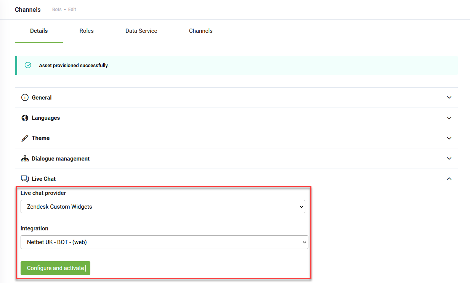The height and width of the screenshot is (283, 470).
Task: Click the Edit breadcrumb item
Action: click(x=72, y=10)
